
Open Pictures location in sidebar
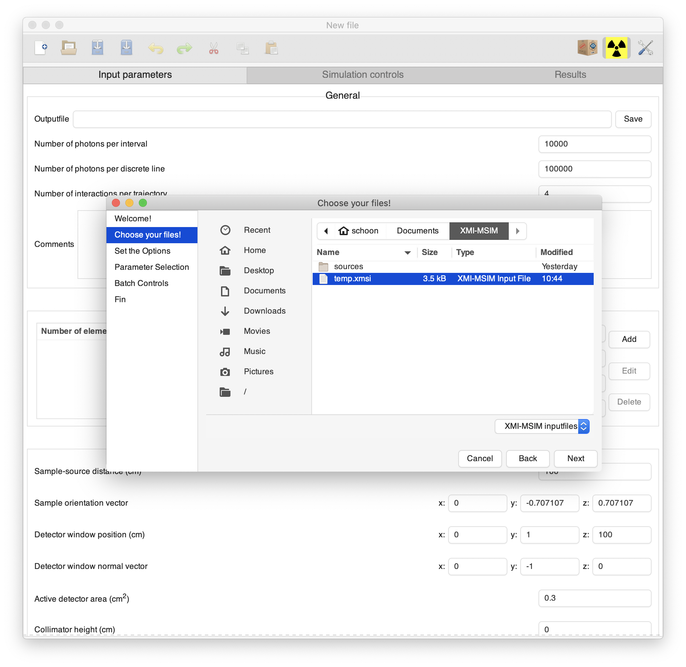pos(258,371)
